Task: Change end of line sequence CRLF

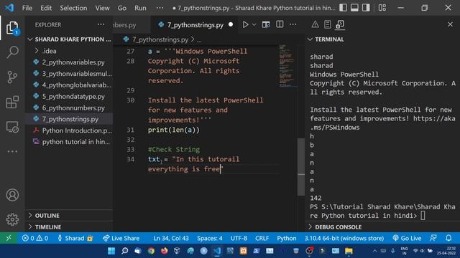Action: 262,238
